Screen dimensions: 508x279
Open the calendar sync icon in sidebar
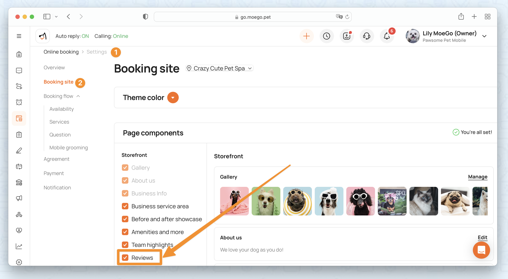19,166
